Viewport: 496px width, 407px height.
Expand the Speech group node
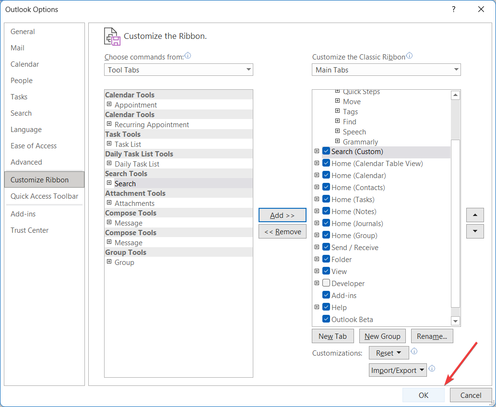[x=338, y=131]
